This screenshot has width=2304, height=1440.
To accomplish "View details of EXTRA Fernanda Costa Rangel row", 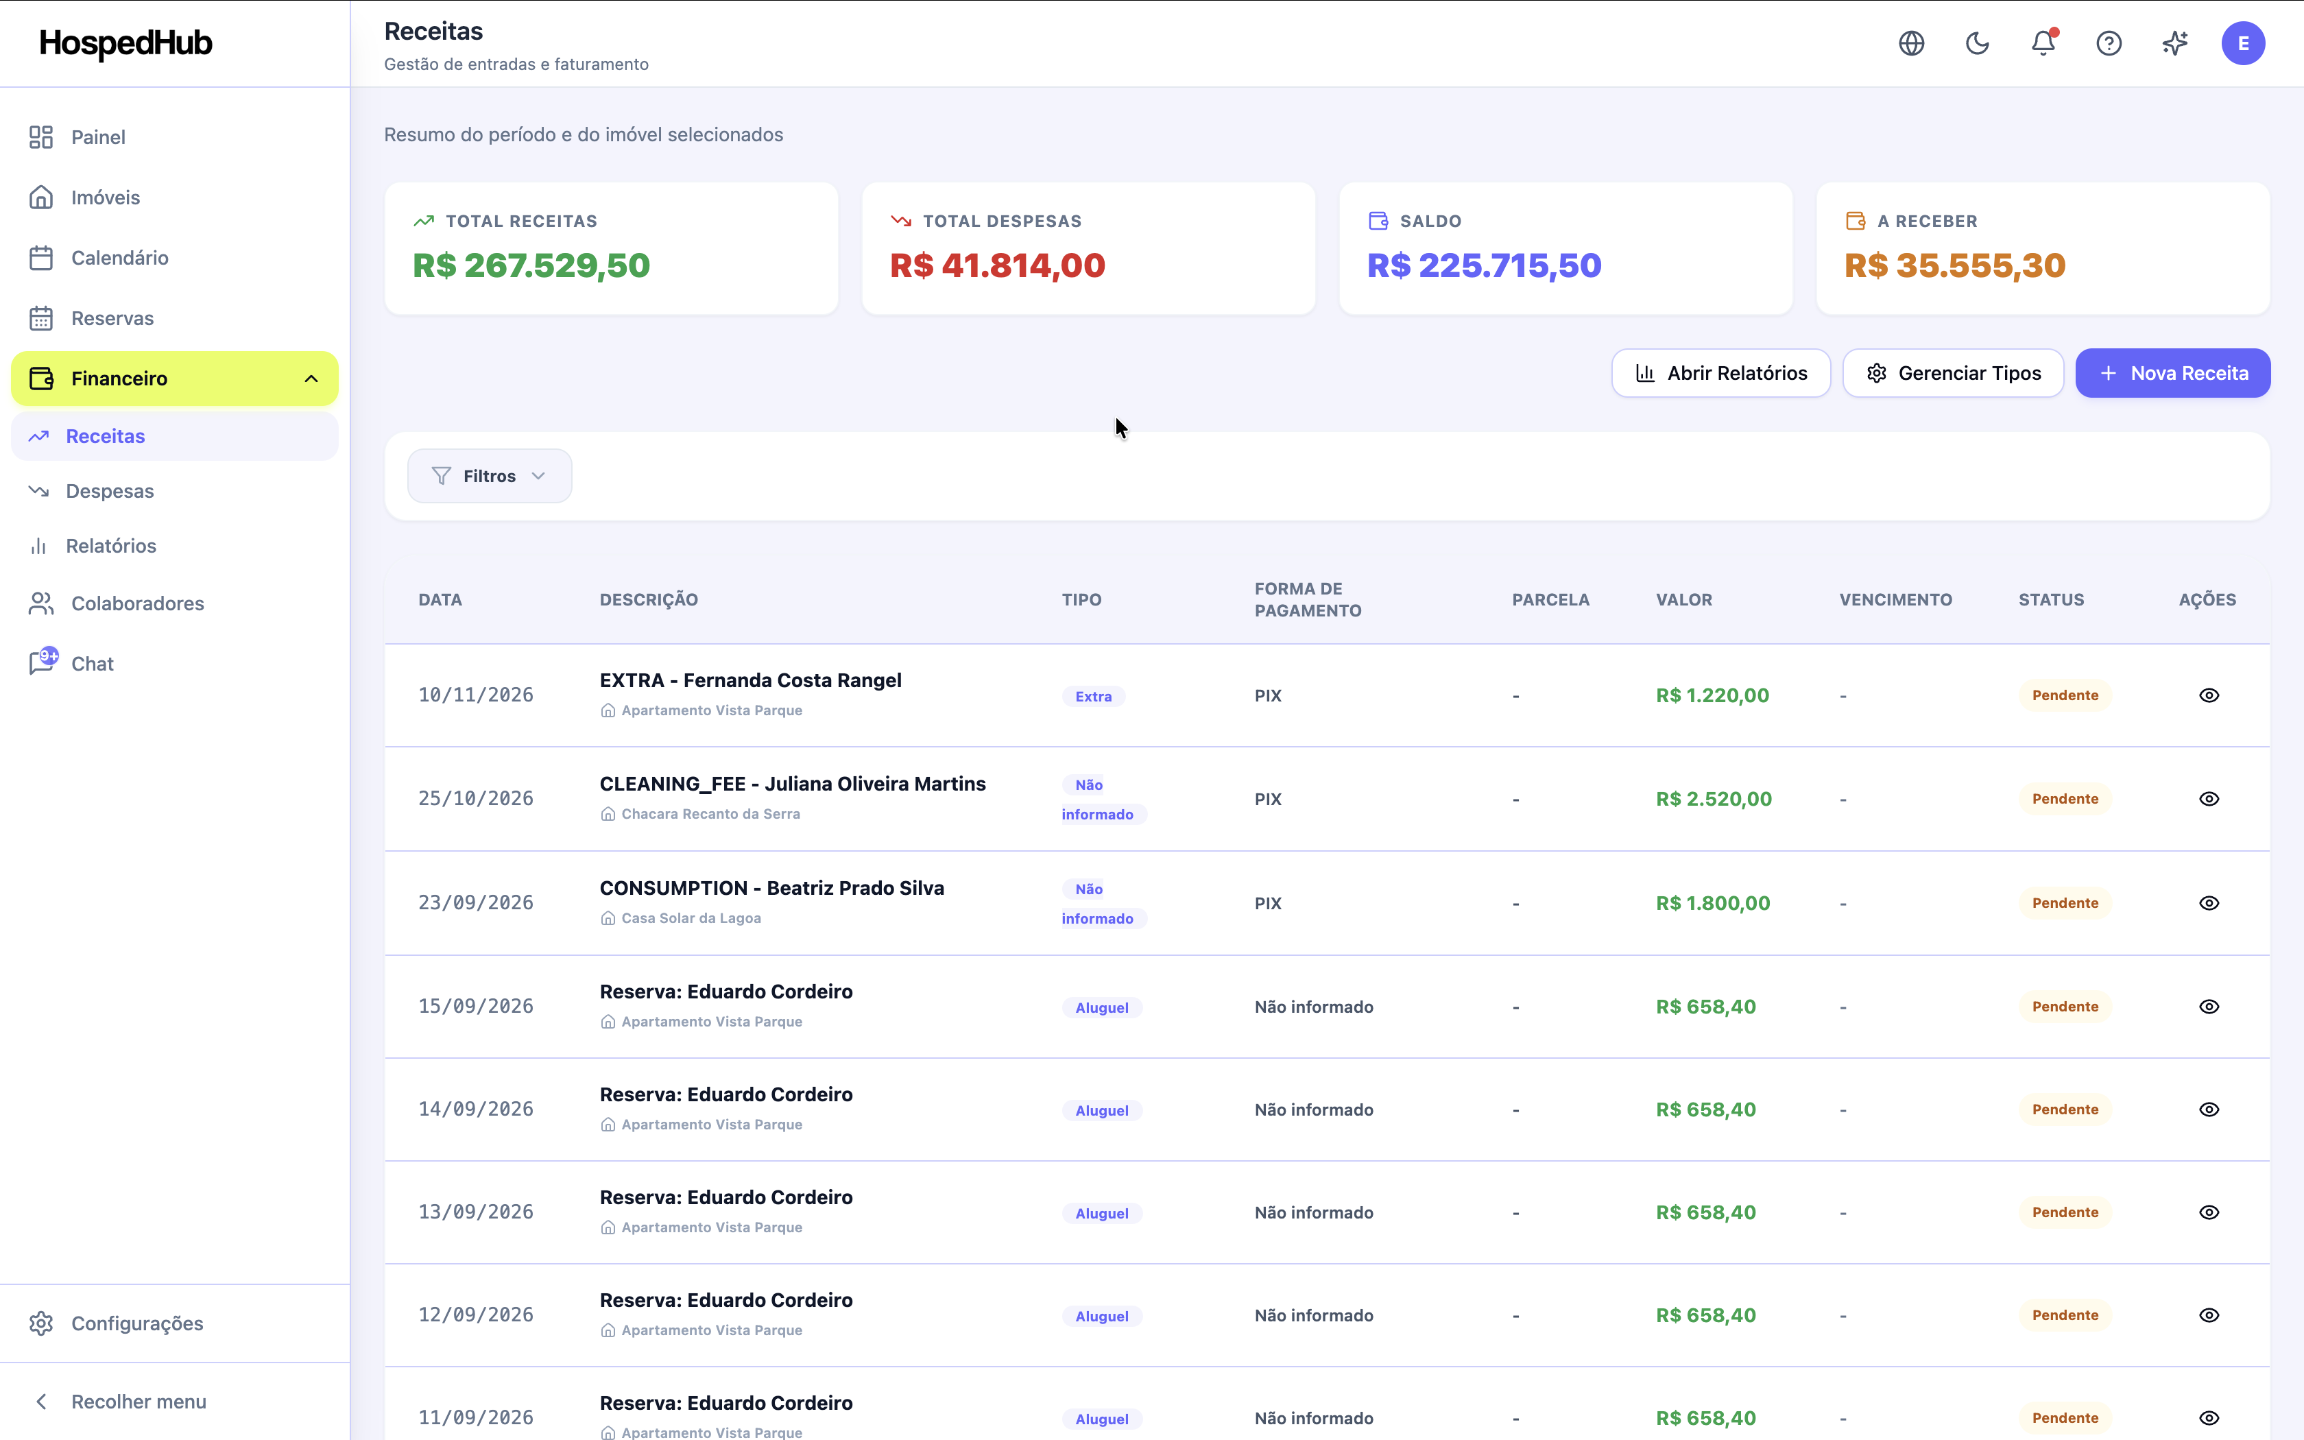I will click(x=2209, y=695).
